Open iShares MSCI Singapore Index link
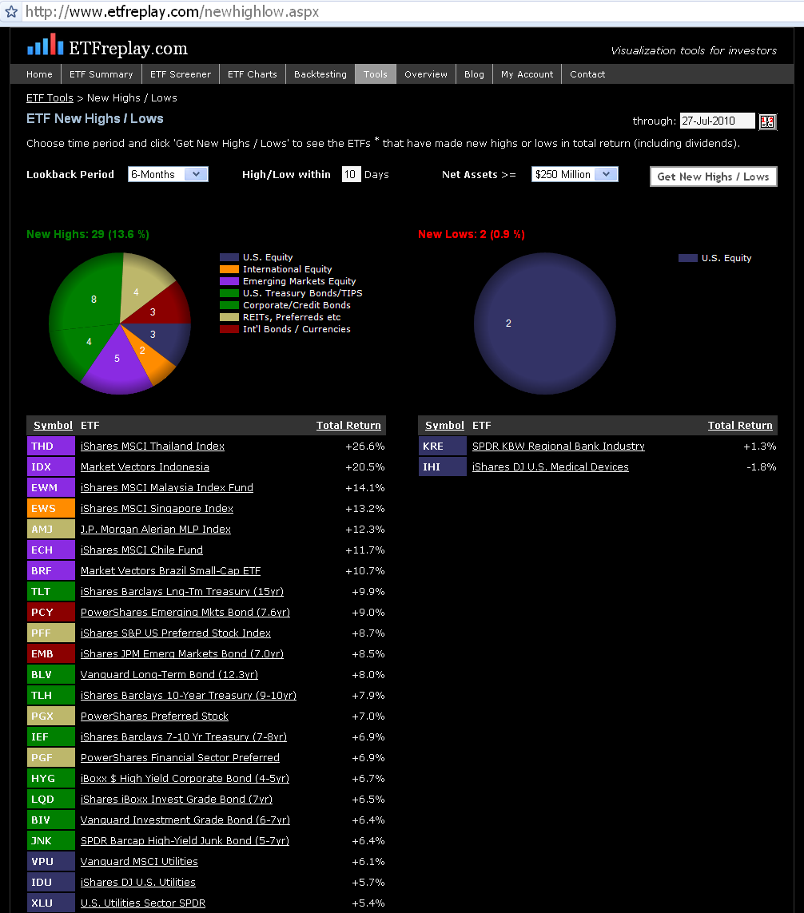 point(157,508)
